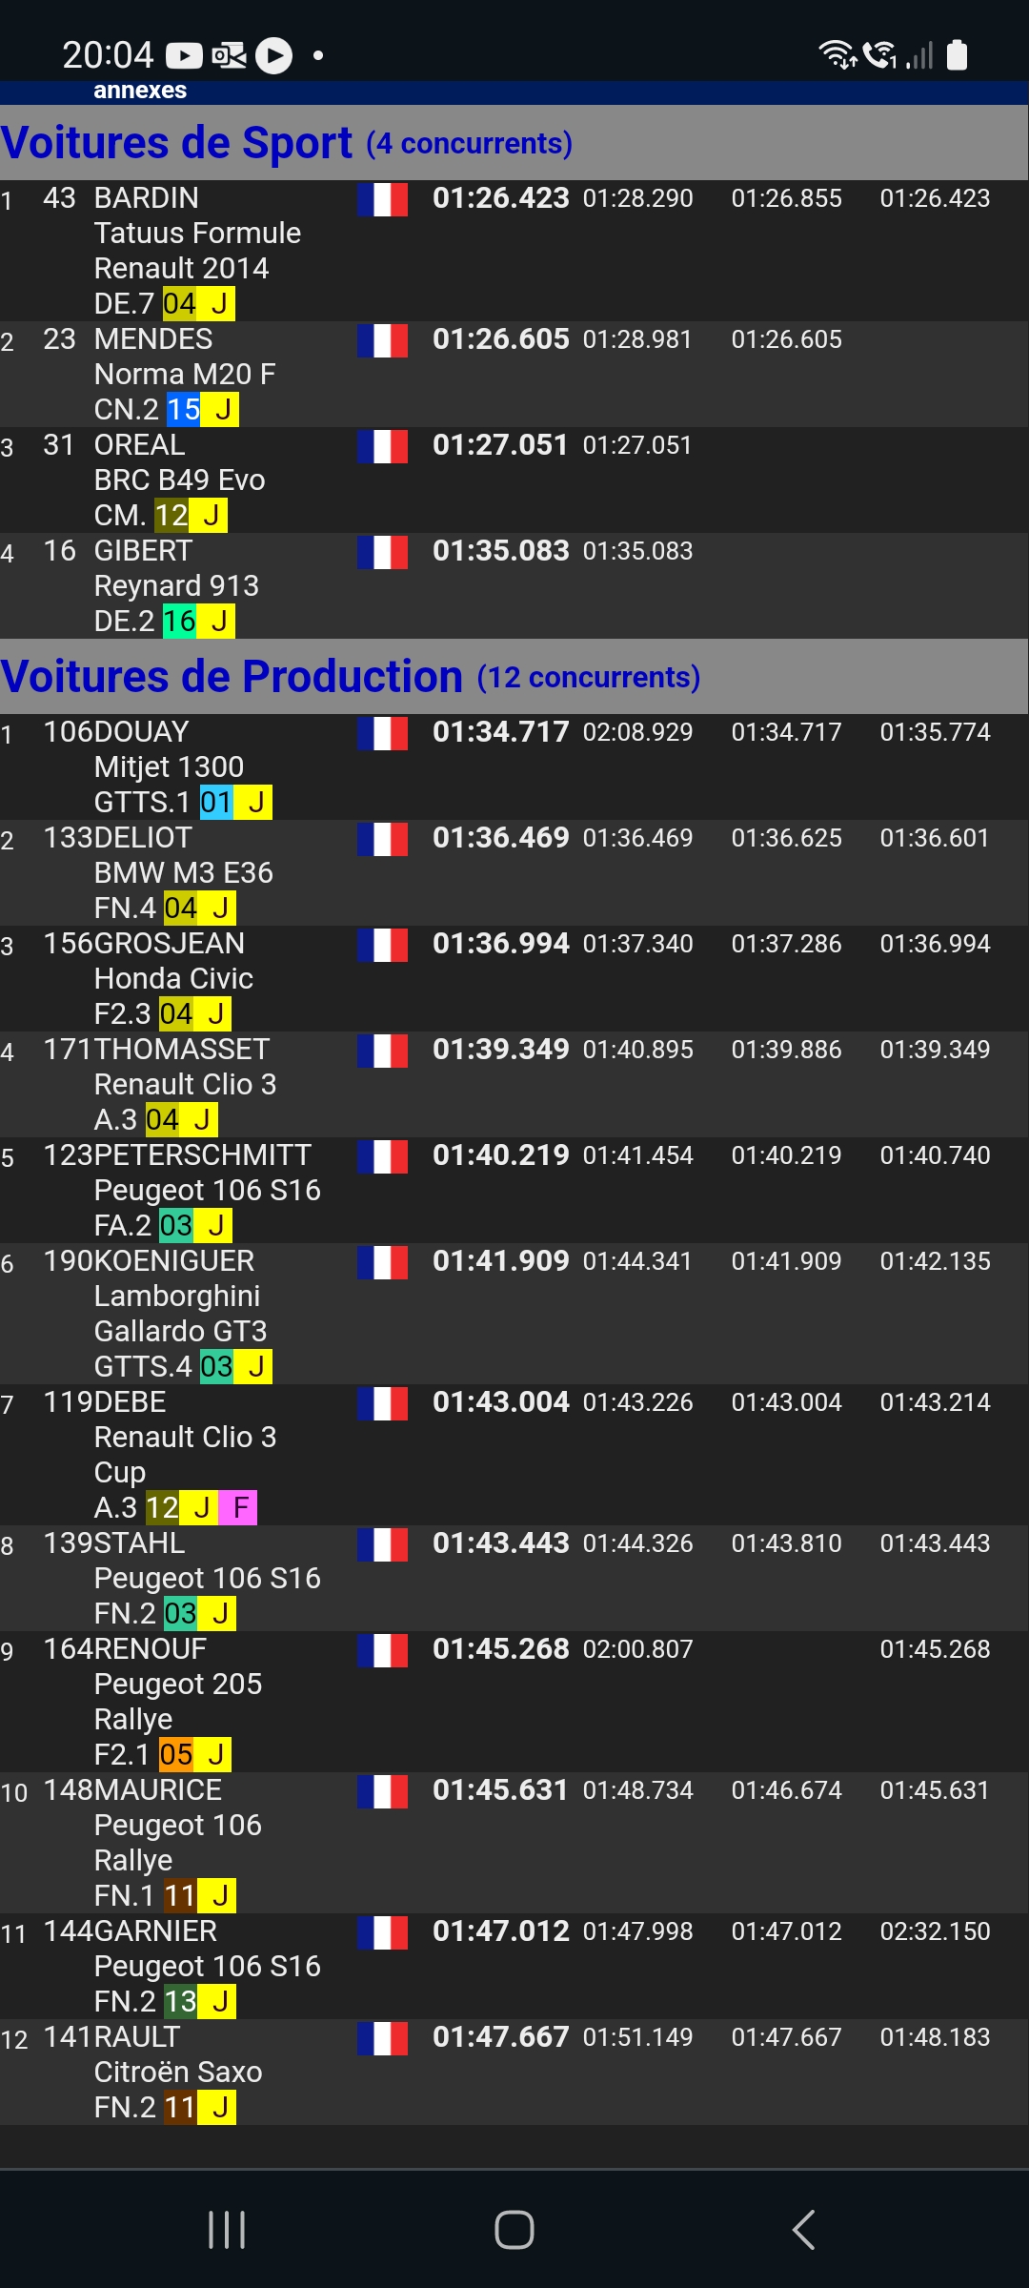Viewport: 1029px width, 2288px height.
Task: Tap the green 16 badge for GIBERT
Action: tap(179, 621)
